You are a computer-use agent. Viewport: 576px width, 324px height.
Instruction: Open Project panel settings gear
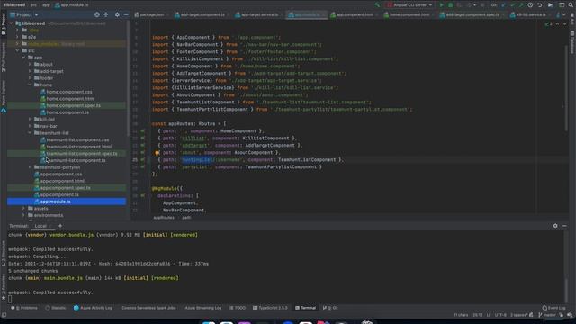coord(117,14)
